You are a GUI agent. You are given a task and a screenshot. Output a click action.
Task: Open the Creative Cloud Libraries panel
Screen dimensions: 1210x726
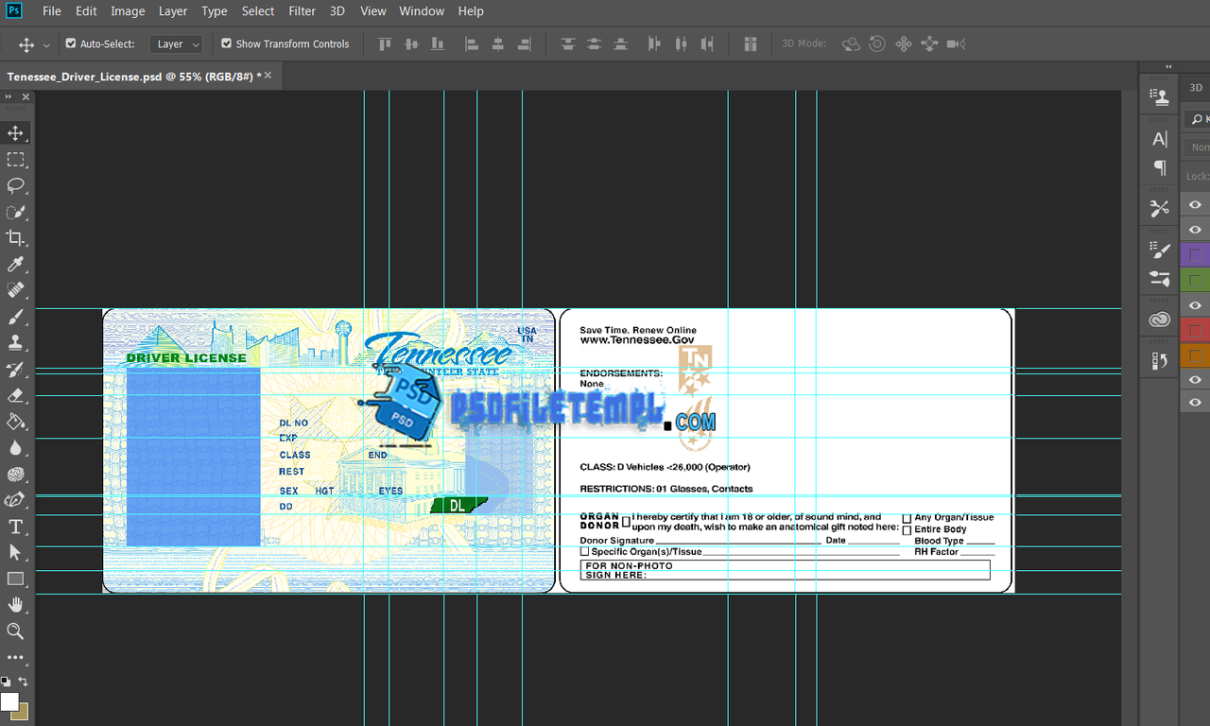tap(1160, 320)
